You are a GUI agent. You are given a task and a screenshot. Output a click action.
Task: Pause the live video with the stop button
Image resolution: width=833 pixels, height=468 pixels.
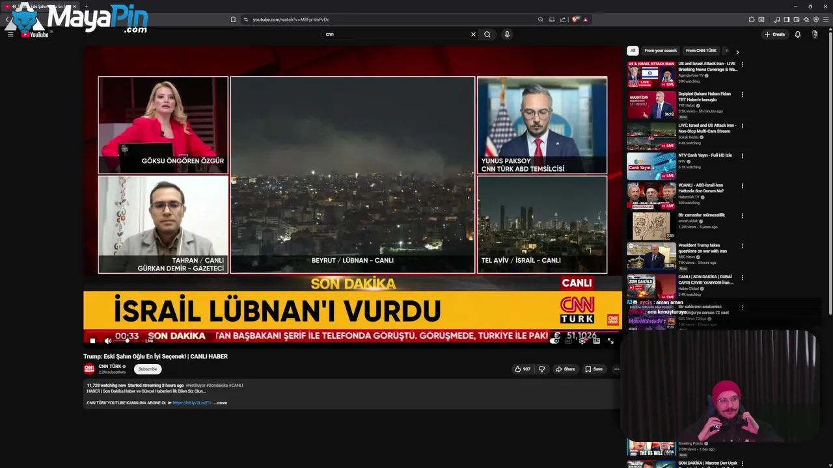[92, 341]
